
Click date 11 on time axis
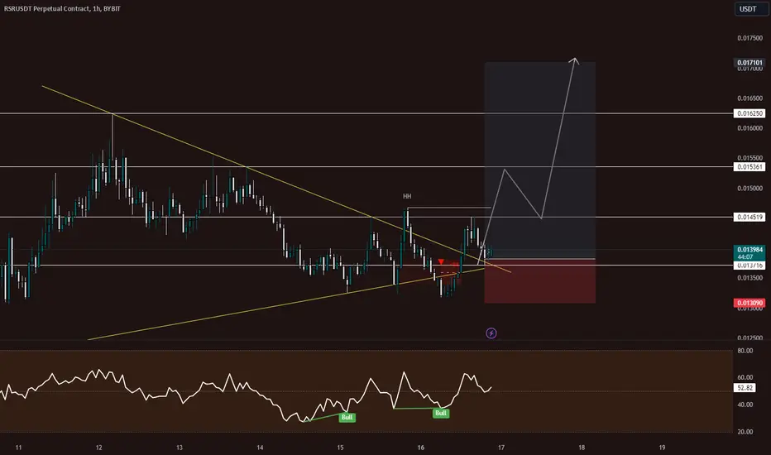(x=18, y=448)
